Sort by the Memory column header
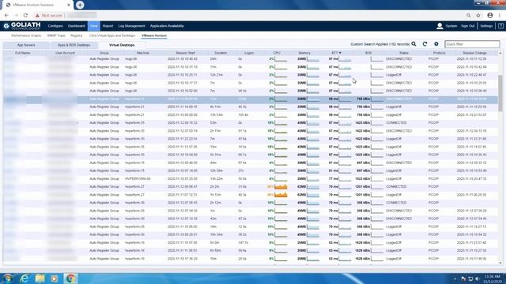The width and height of the screenshot is (506, 284). 304,53
